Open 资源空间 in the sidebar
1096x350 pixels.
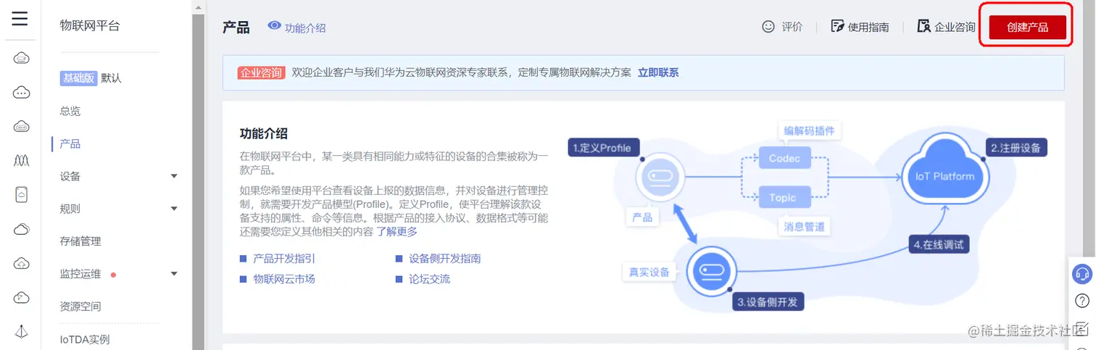[80, 307]
